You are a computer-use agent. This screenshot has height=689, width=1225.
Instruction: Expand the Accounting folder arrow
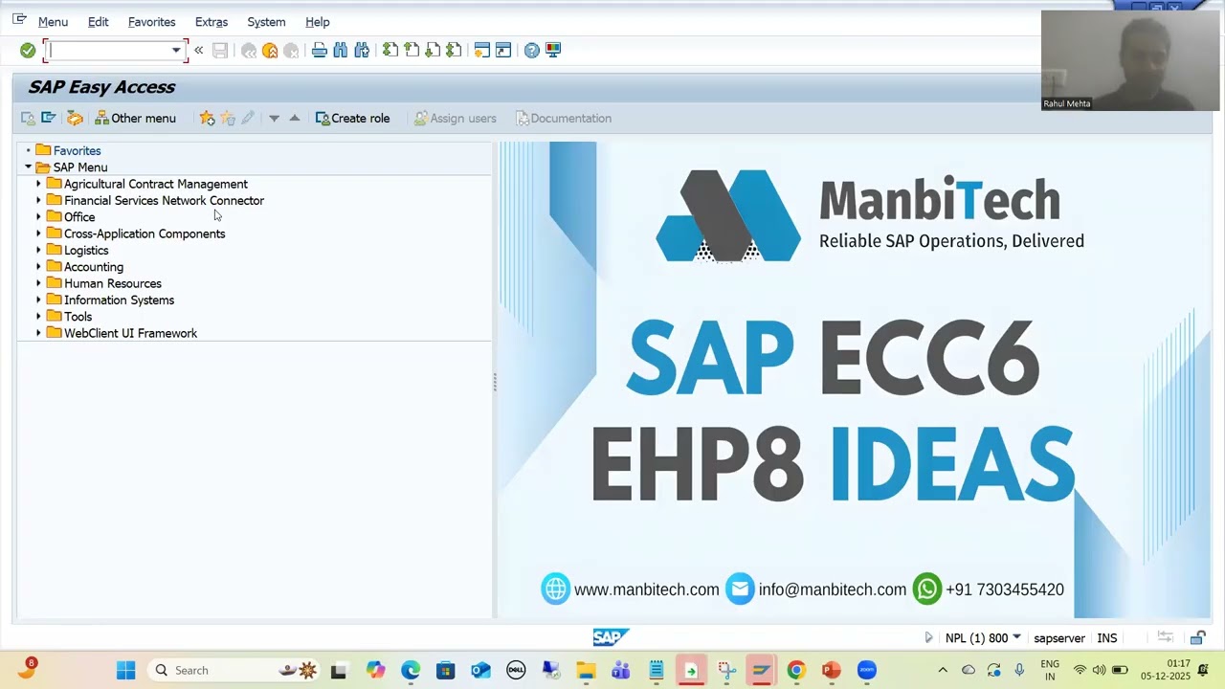click(39, 267)
